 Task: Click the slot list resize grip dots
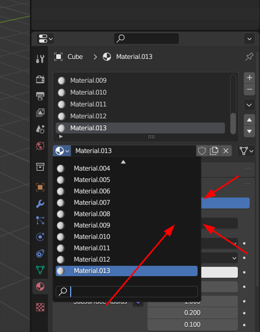click(151, 137)
